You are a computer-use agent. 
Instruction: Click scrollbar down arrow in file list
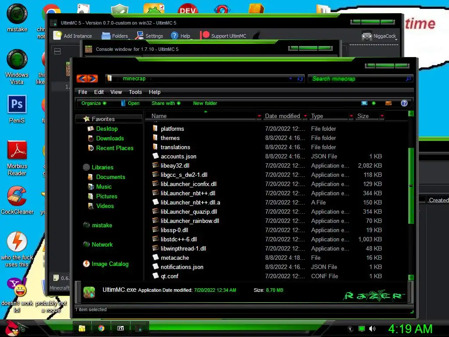coord(411,277)
